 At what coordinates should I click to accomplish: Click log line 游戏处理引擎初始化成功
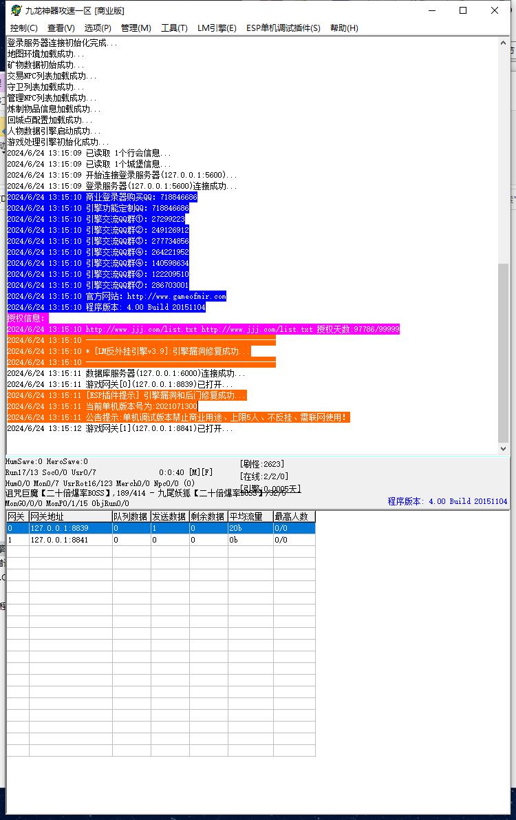(58, 143)
